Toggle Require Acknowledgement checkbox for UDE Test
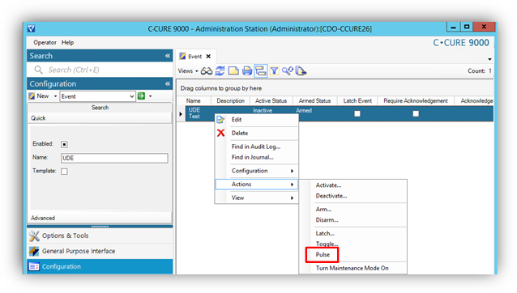Viewport: 517px width, 293px height. (x=416, y=113)
